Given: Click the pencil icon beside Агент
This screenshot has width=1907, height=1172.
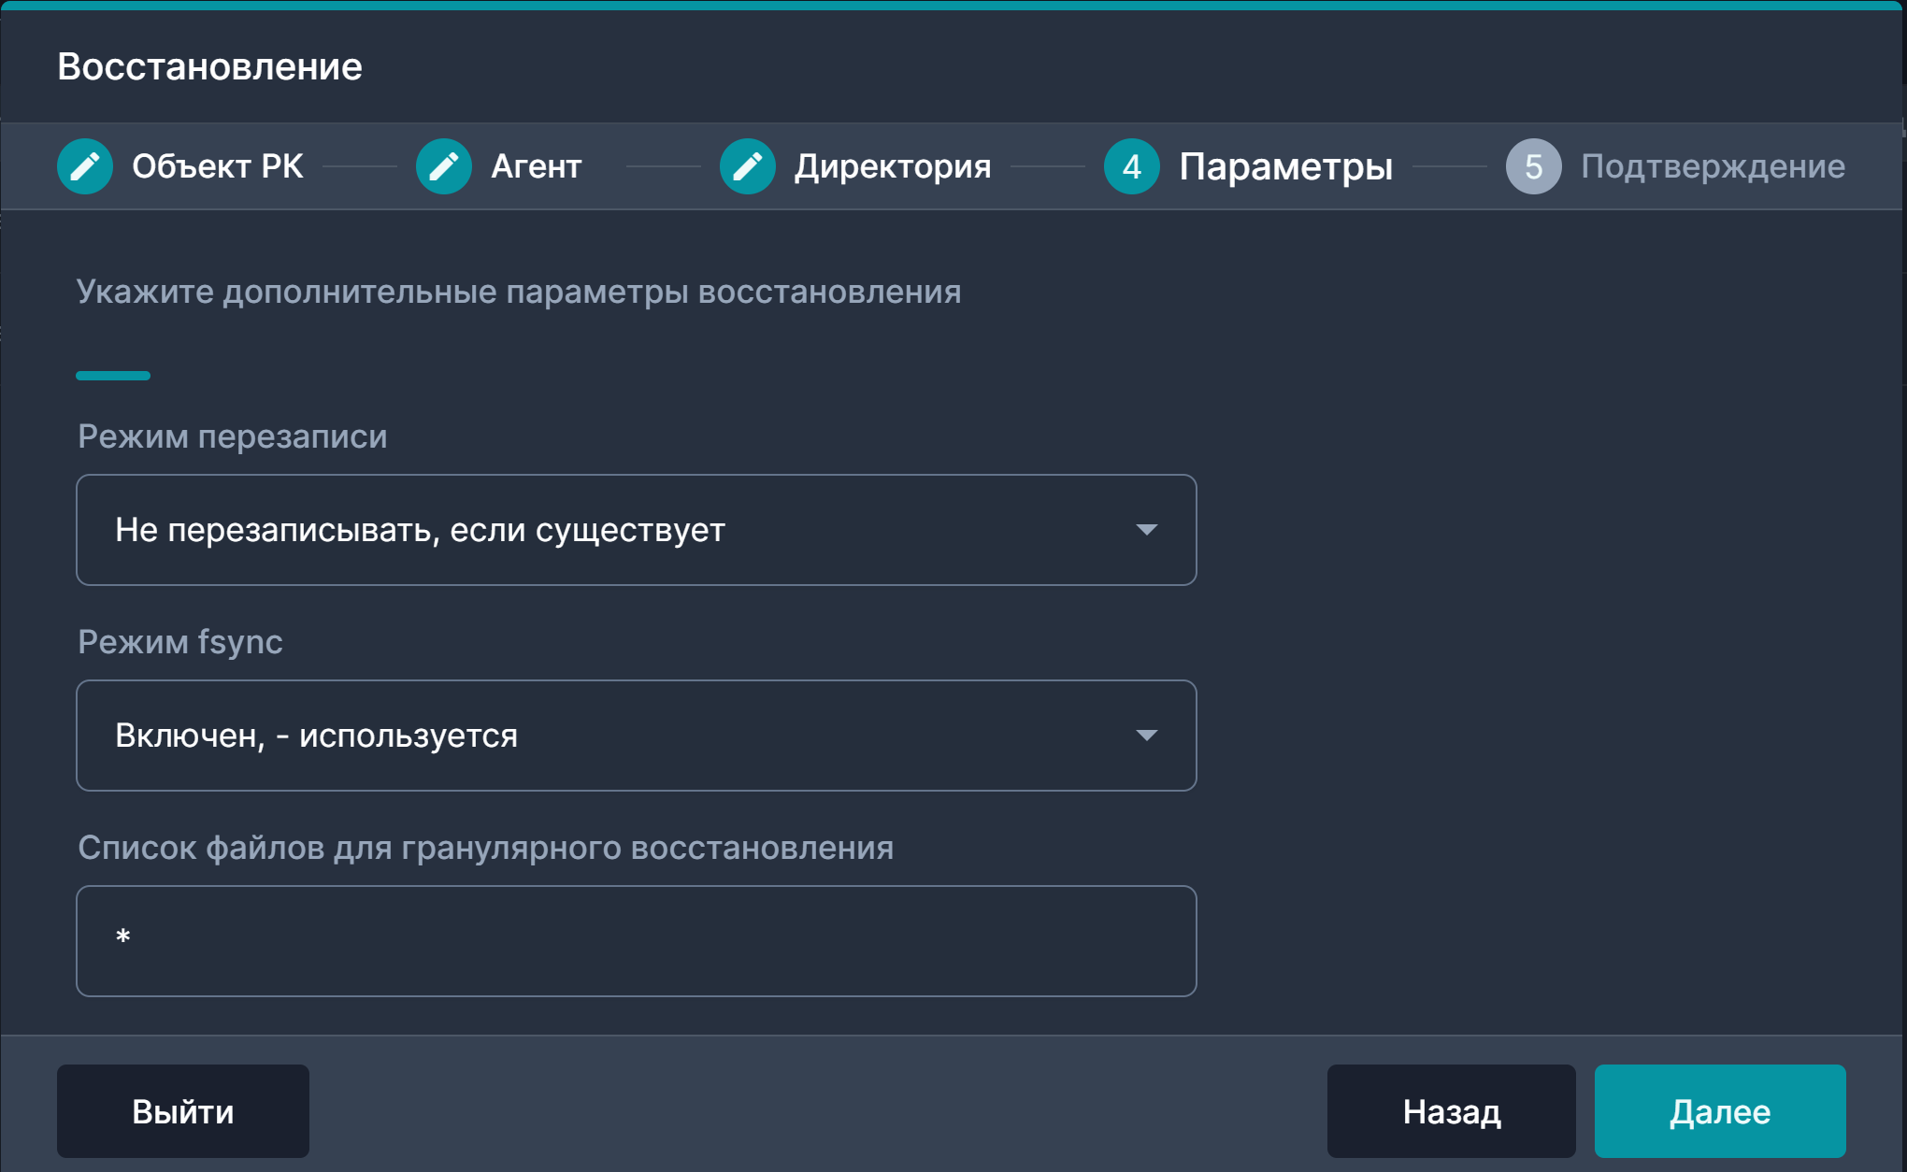Looking at the screenshot, I should click(444, 166).
